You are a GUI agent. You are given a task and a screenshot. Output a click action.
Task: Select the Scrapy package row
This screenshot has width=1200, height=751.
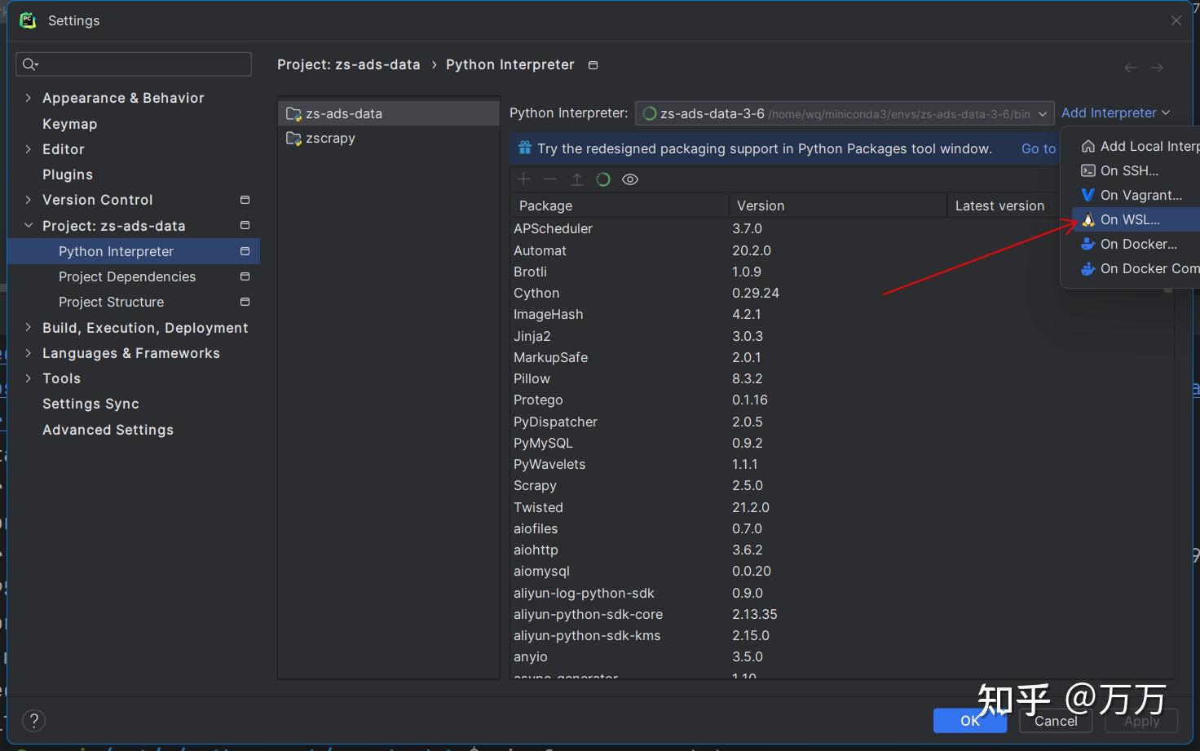tap(842, 485)
